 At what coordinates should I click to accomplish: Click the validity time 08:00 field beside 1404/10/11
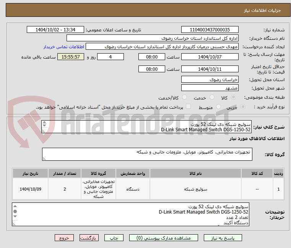click(x=152, y=69)
